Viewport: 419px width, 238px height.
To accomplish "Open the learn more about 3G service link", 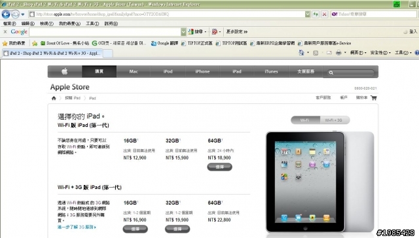I will tap(77, 227).
